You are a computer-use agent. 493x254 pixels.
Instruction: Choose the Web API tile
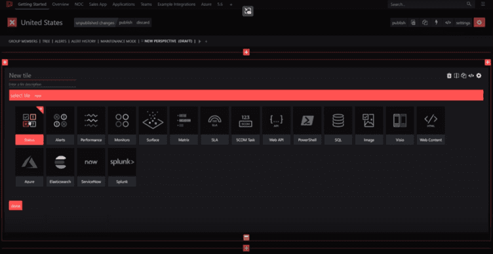[277, 126]
